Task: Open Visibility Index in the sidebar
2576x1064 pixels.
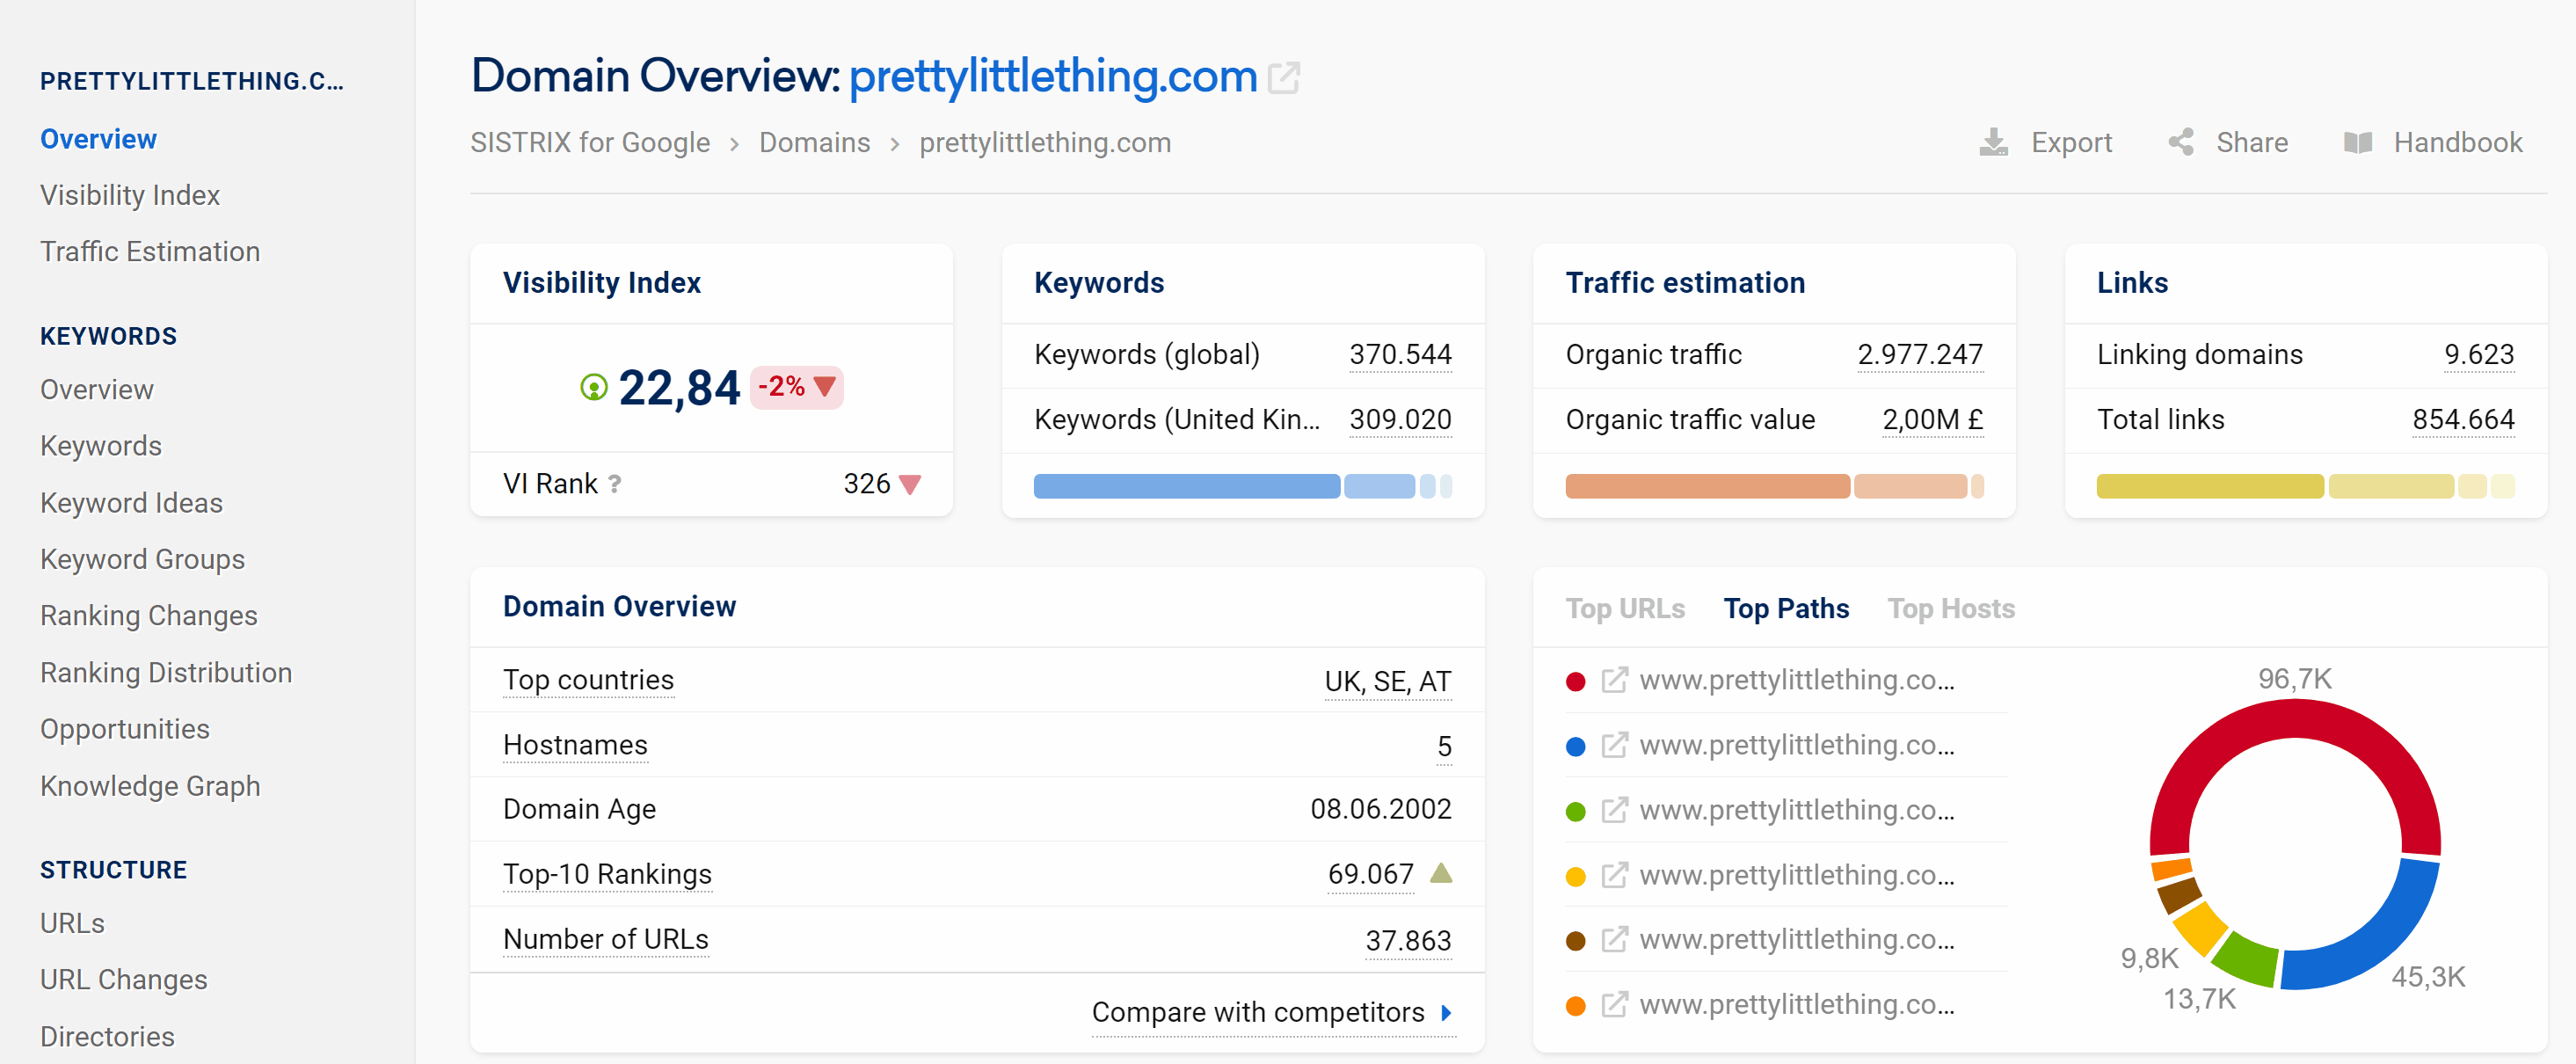Action: (130, 195)
